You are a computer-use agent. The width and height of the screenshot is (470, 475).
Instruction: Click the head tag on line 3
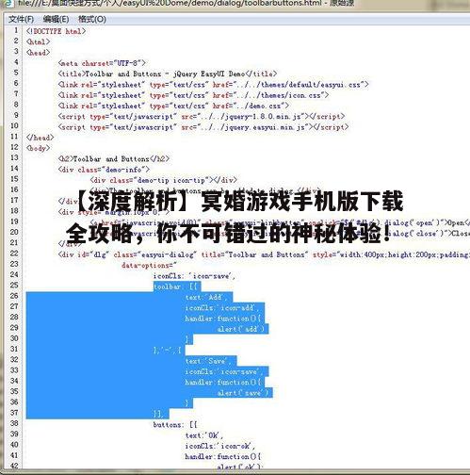click(38, 53)
